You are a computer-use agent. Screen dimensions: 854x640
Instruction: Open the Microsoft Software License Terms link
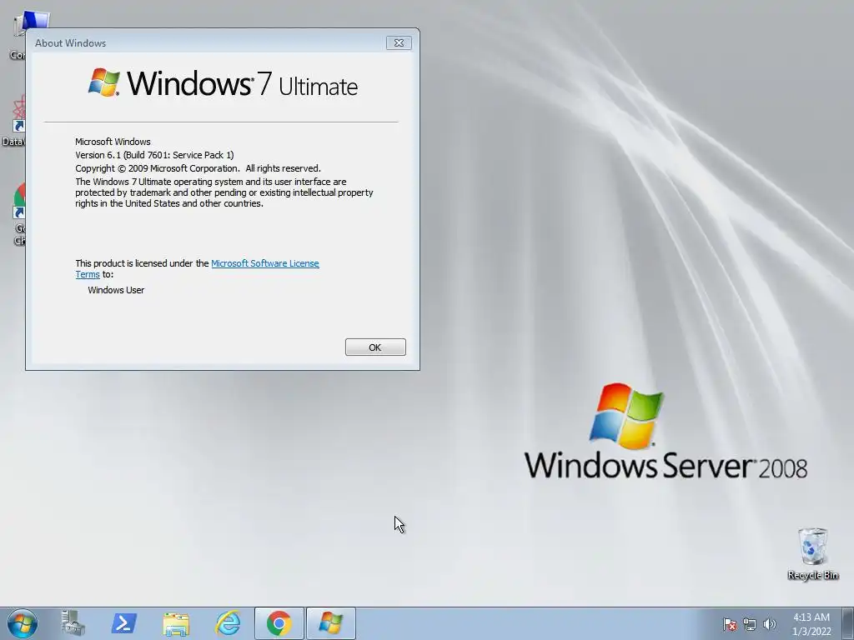tap(264, 263)
